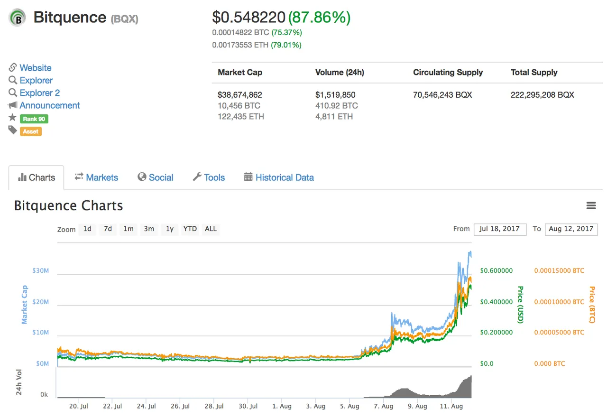The width and height of the screenshot is (607, 418).
Task: Open the chart hamburger menu icon
Action: [x=591, y=205]
